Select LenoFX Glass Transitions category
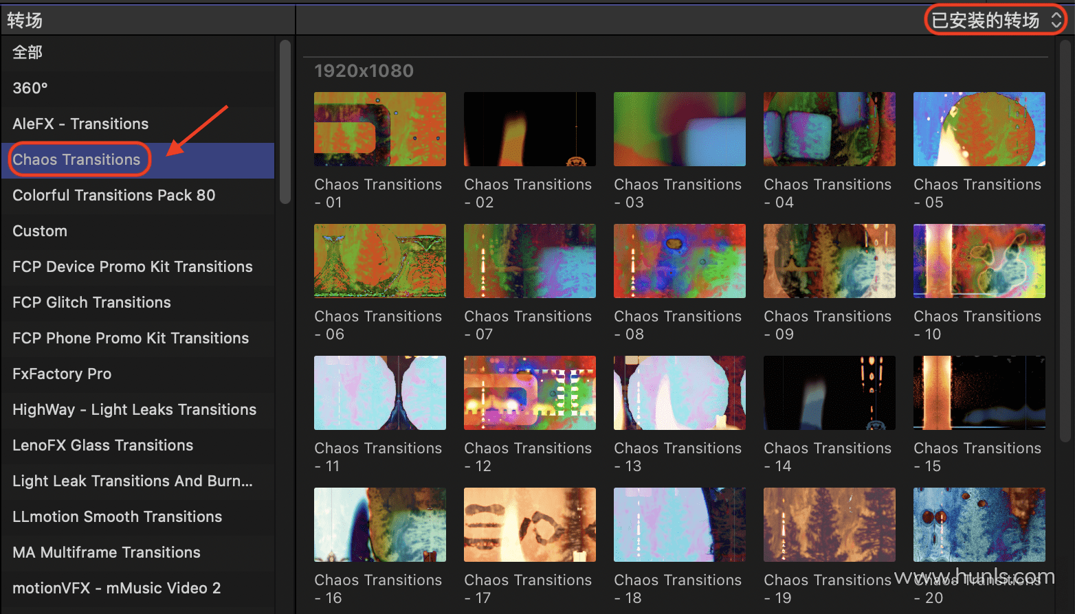This screenshot has width=1075, height=614. (x=102, y=445)
